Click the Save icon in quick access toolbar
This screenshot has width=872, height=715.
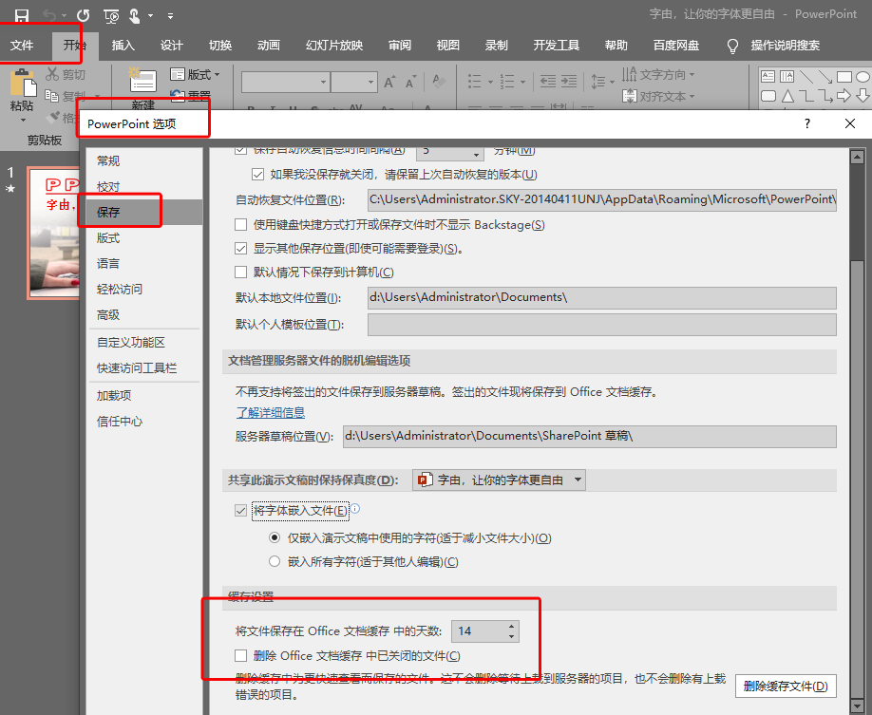[22, 15]
